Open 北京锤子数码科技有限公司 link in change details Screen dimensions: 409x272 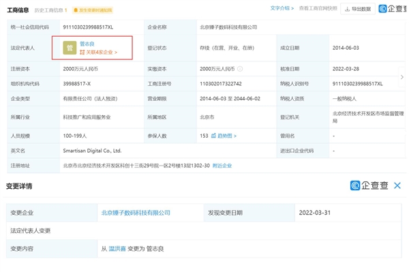(x=136, y=213)
